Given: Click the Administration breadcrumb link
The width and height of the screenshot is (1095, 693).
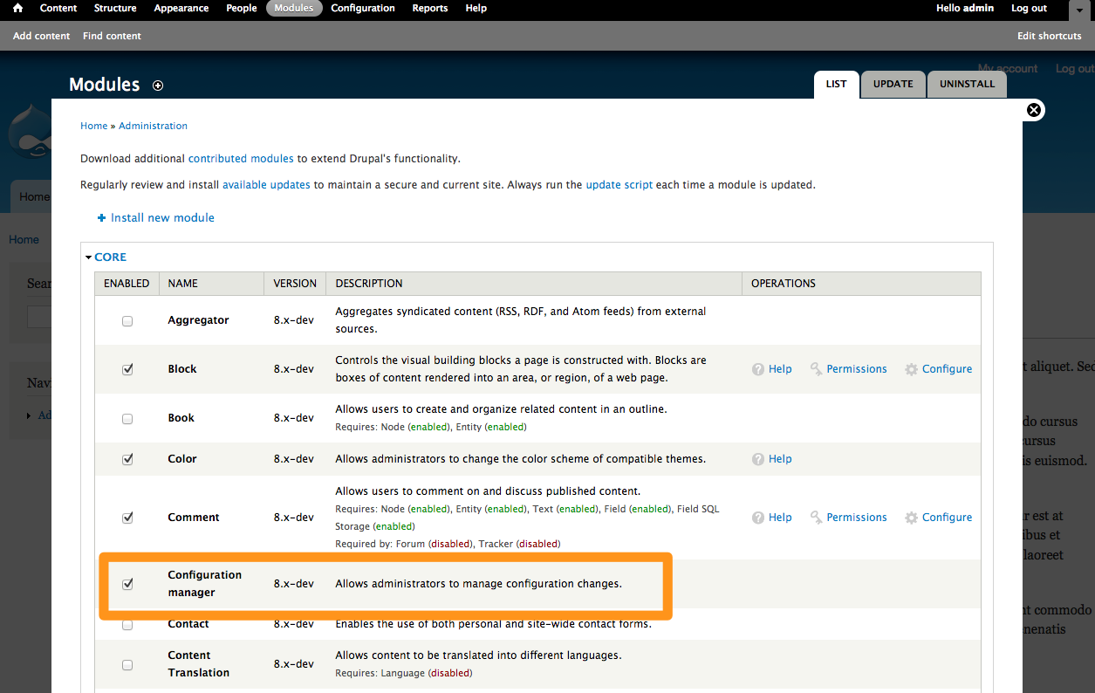Looking at the screenshot, I should [x=154, y=126].
